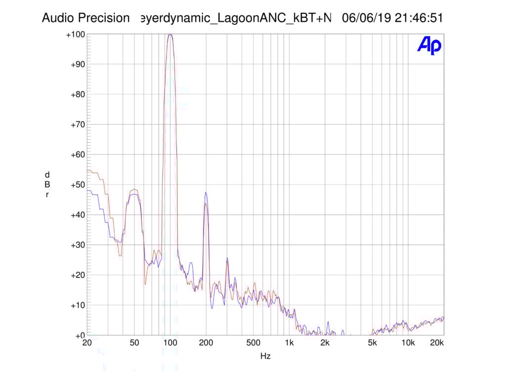Click the blue peak tip at 200 Hz
The width and height of the screenshot is (506, 379).
[x=206, y=193]
